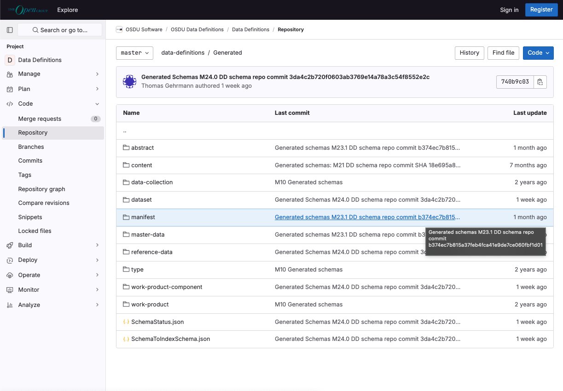Open Snippets in the sidebar
Screen dimensions: 563x391
[53, 217]
